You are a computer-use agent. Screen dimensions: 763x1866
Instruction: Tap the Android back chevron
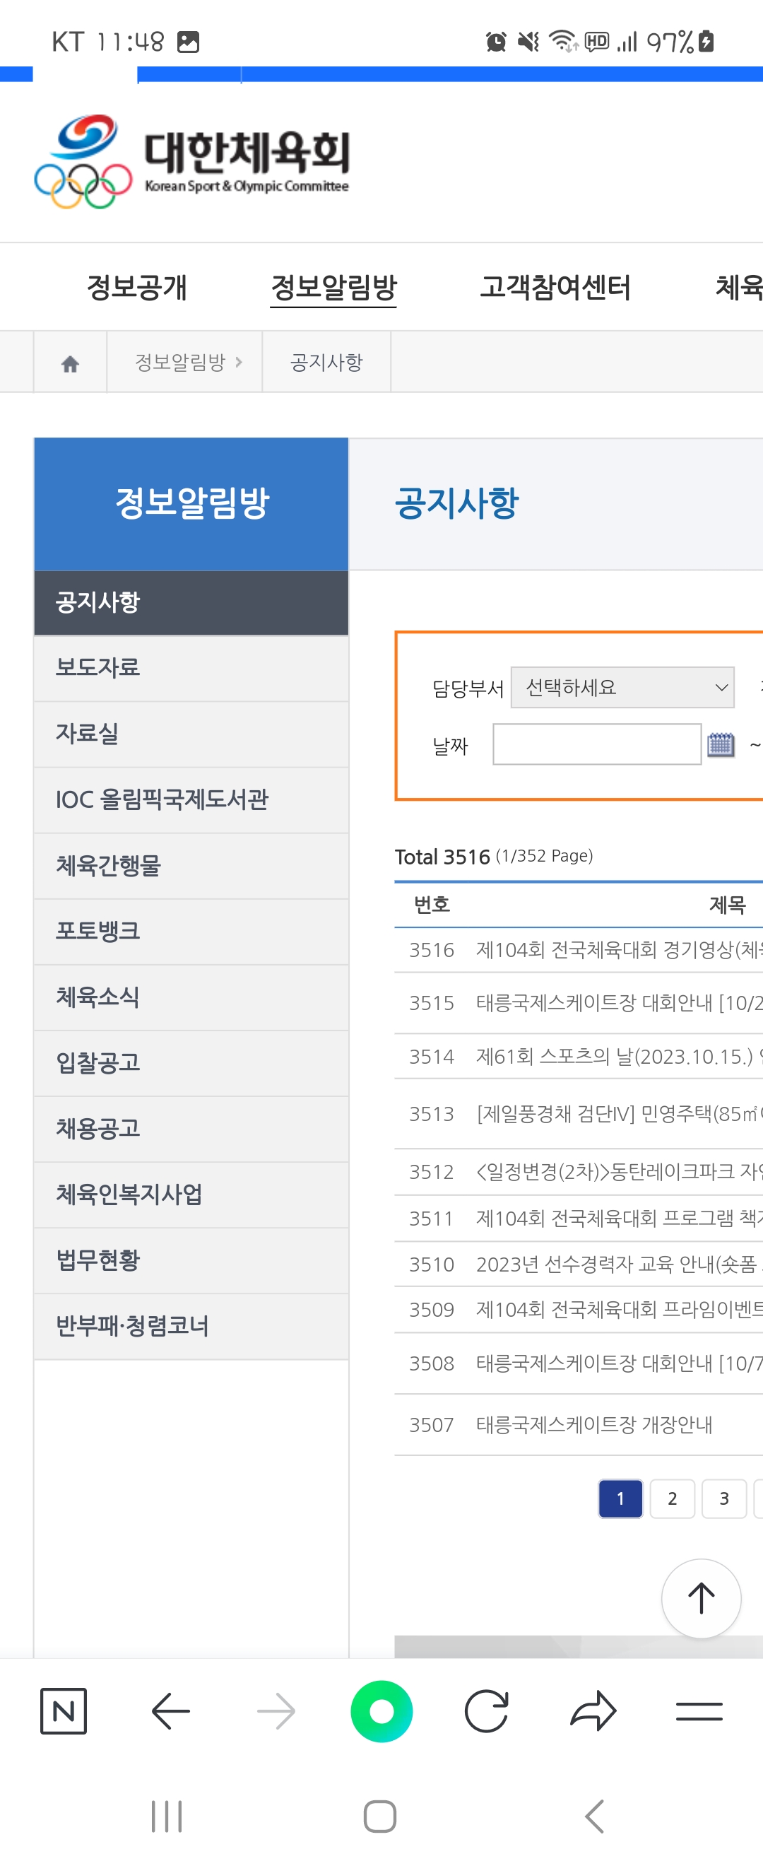click(x=593, y=1816)
